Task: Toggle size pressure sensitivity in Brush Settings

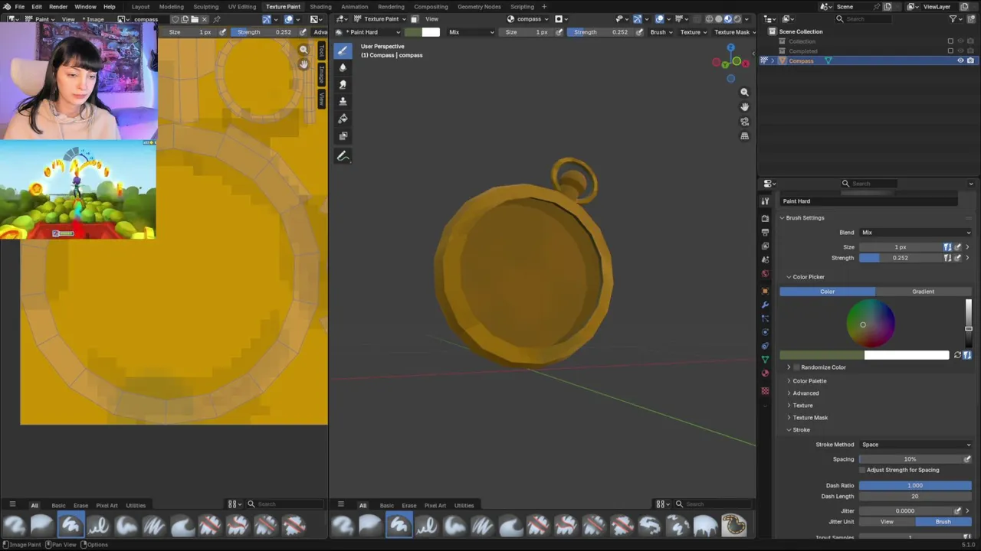Action: coord(957,247)
